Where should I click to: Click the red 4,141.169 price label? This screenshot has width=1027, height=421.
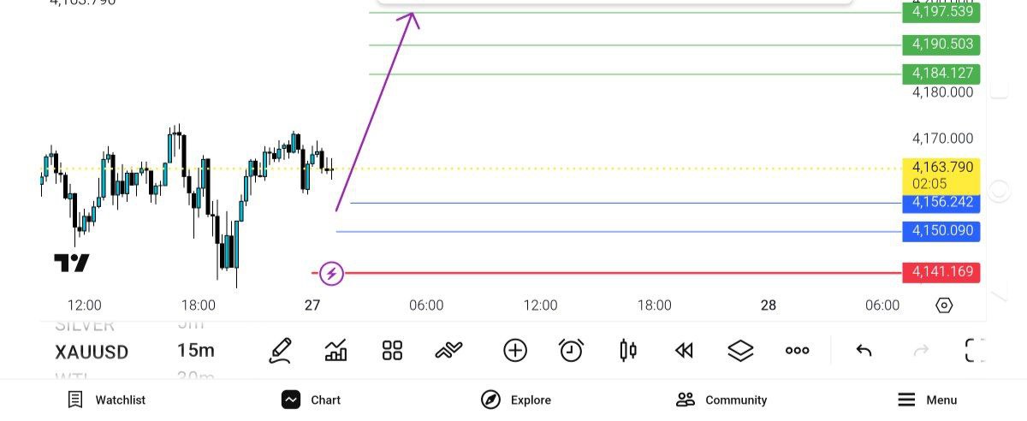point(941,272)
